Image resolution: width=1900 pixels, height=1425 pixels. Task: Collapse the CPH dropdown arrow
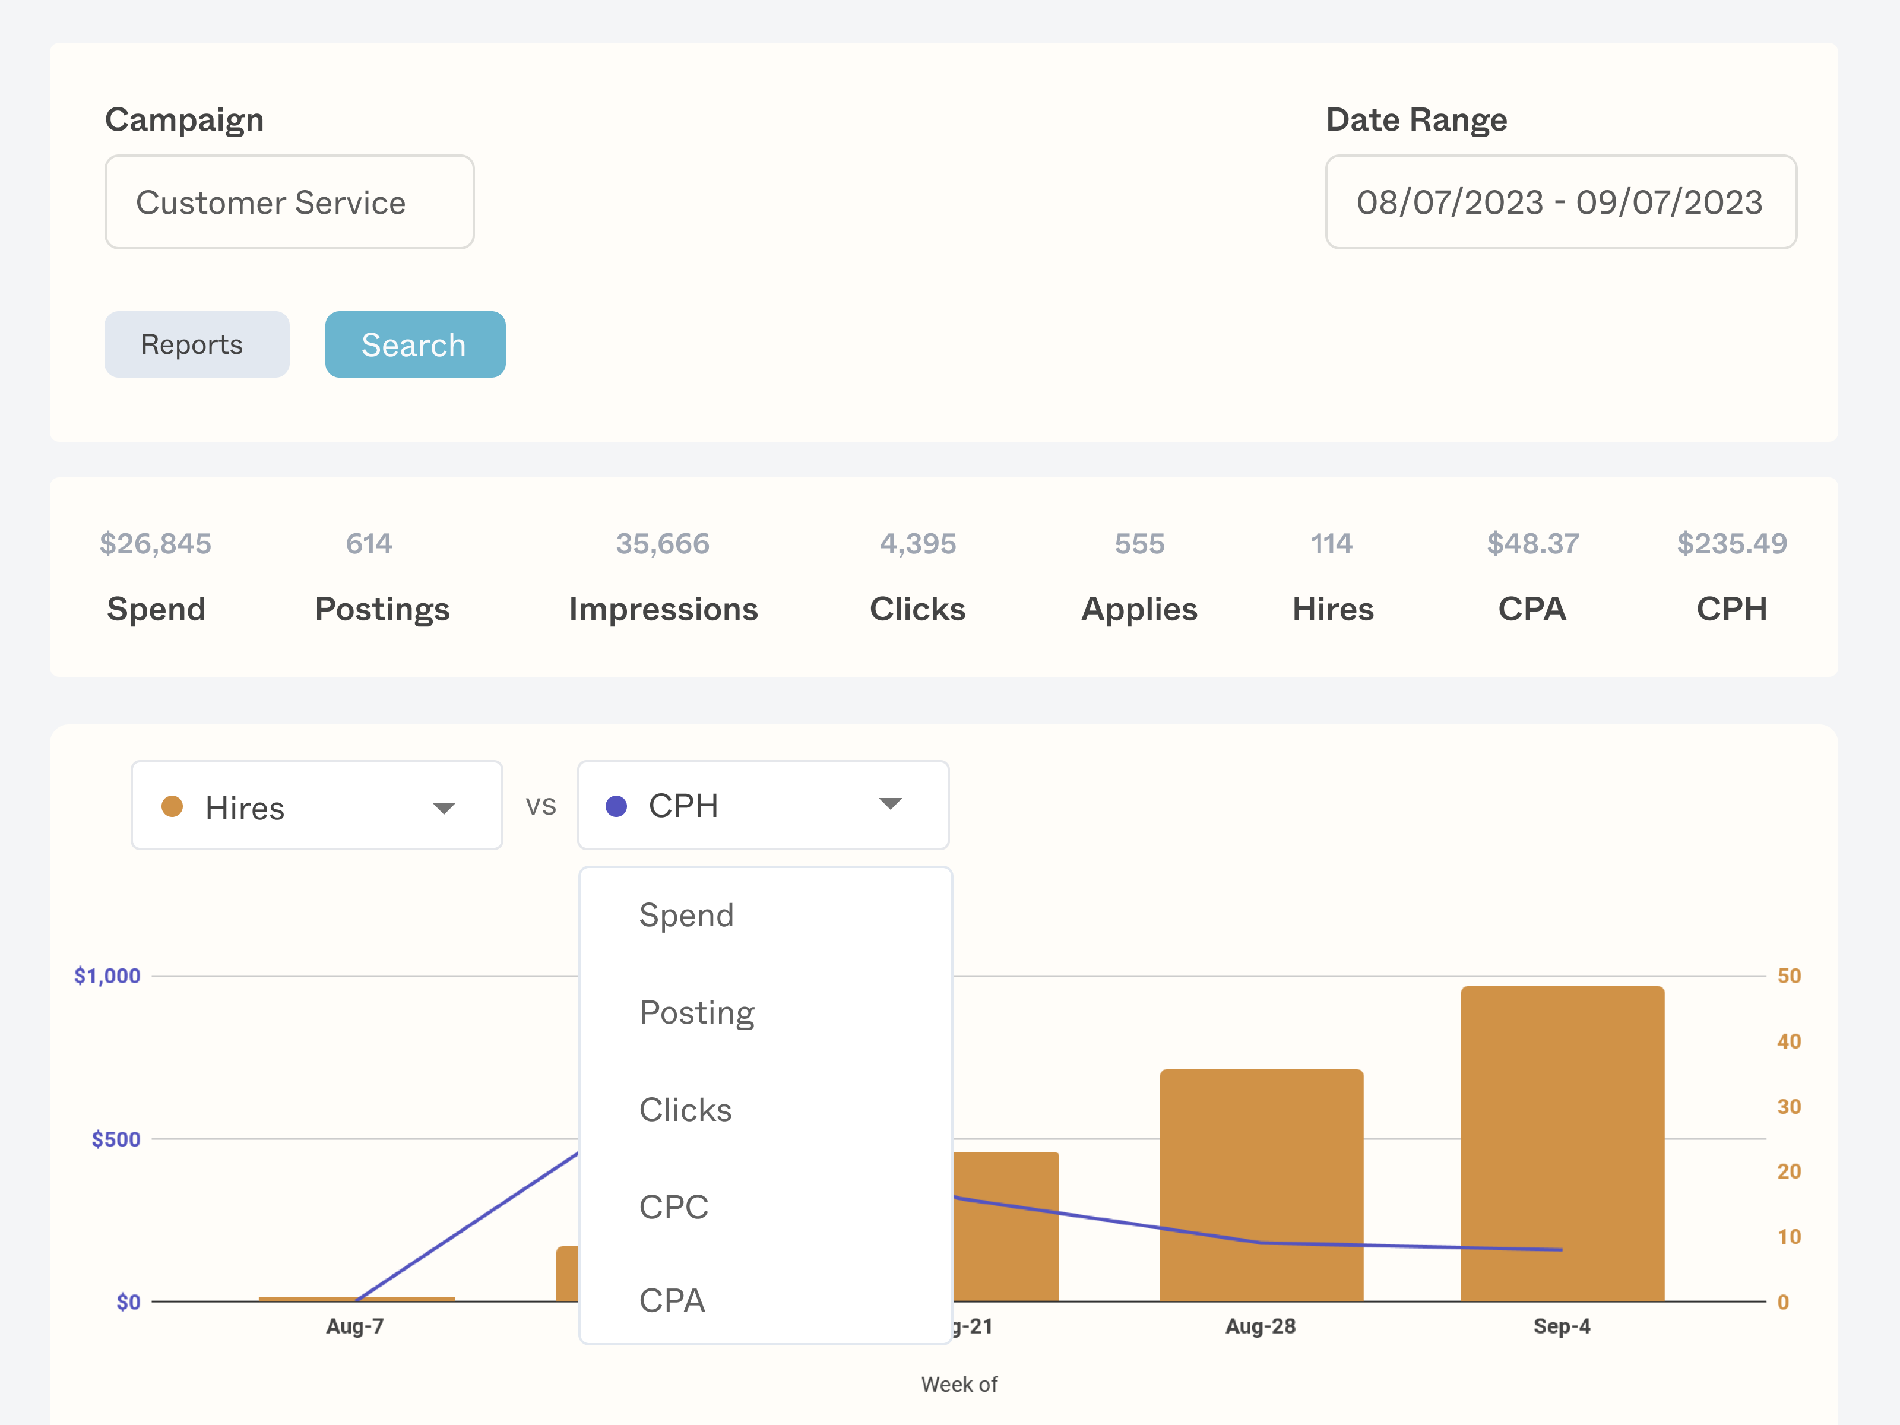890,804
